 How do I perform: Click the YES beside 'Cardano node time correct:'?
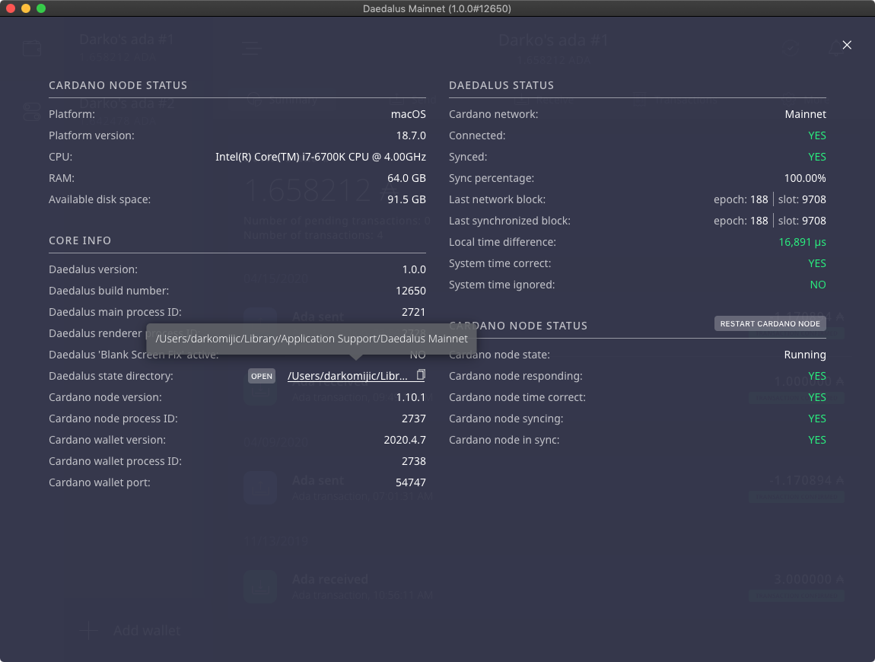(x=817, y=397)
